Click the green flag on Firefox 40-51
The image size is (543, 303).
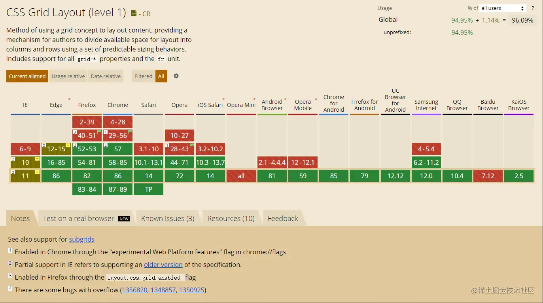click(99, 131)
